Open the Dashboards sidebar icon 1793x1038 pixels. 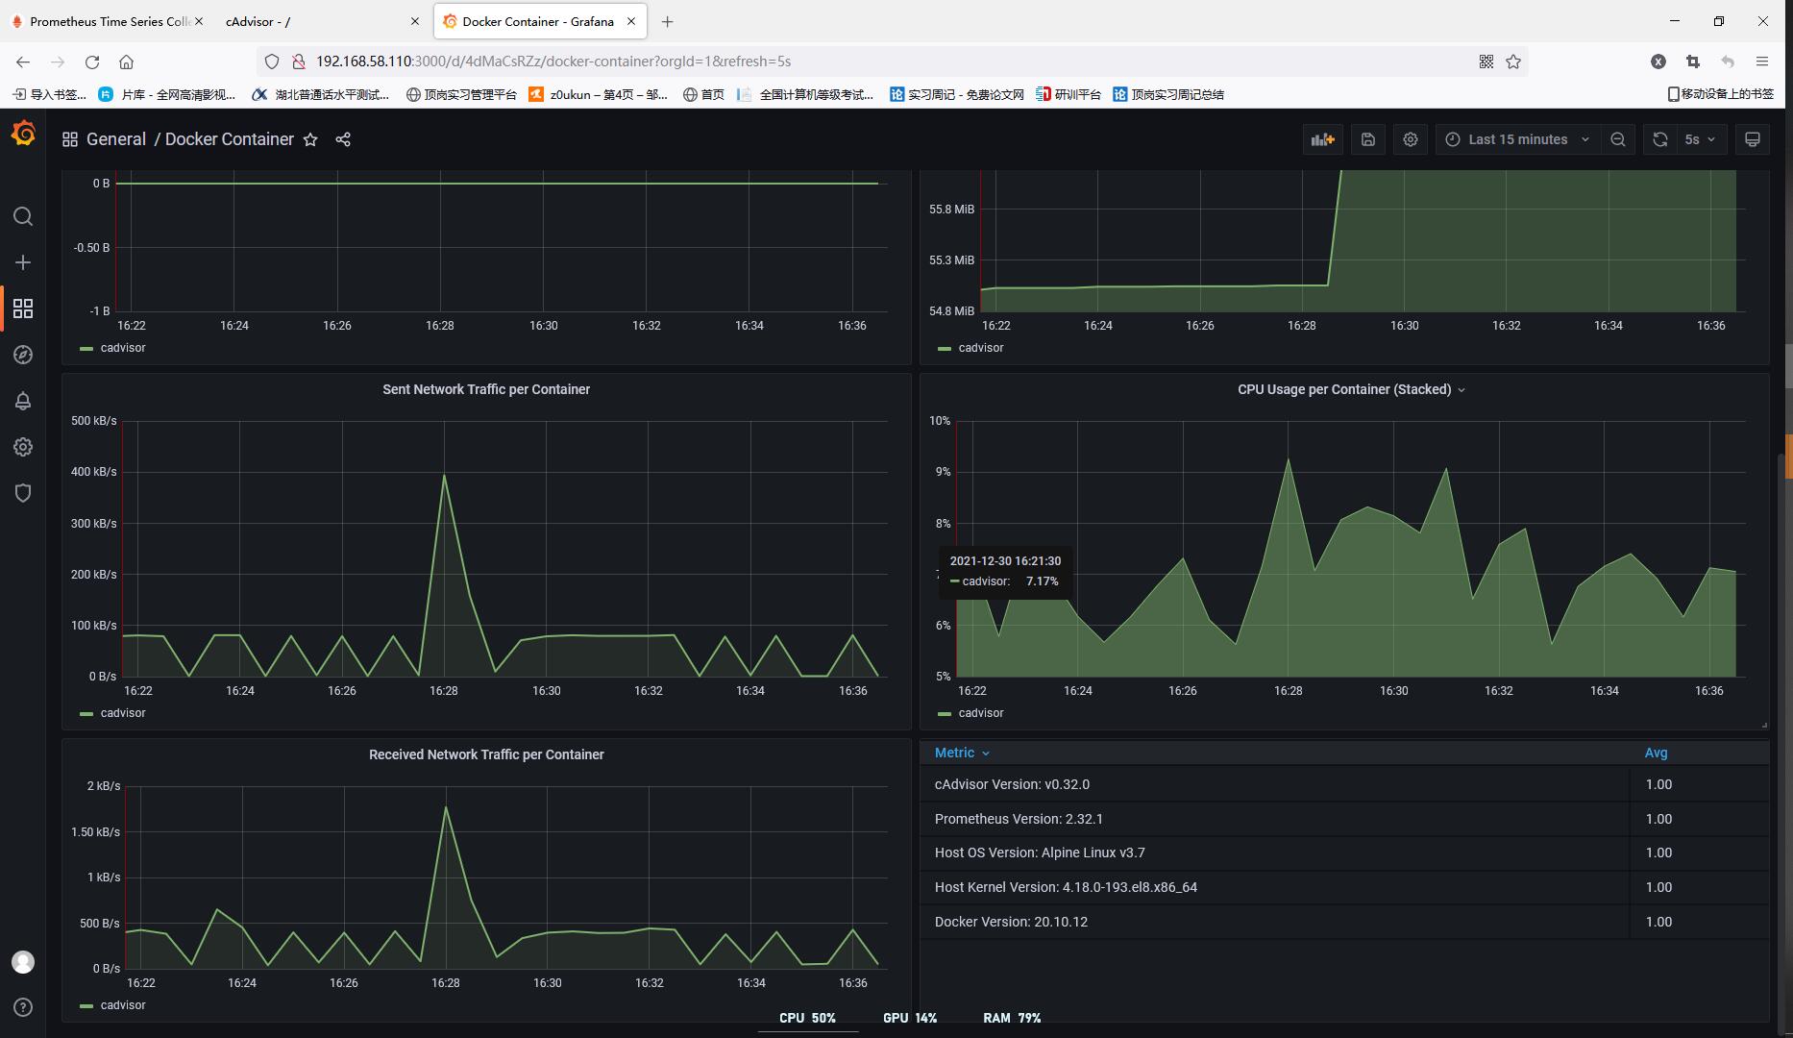[23, 309]
